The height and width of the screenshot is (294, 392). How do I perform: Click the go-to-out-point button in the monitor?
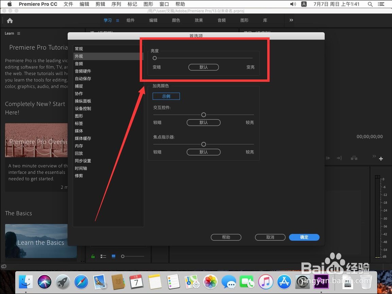[339, 158]
